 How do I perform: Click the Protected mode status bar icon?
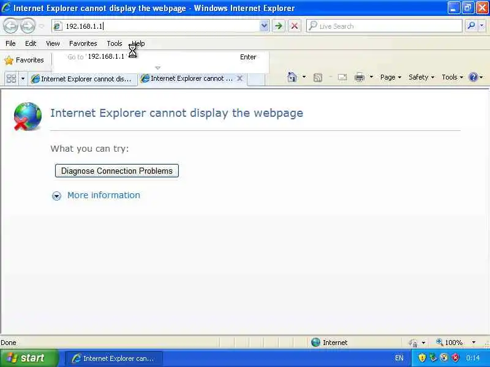coord(413,343)
